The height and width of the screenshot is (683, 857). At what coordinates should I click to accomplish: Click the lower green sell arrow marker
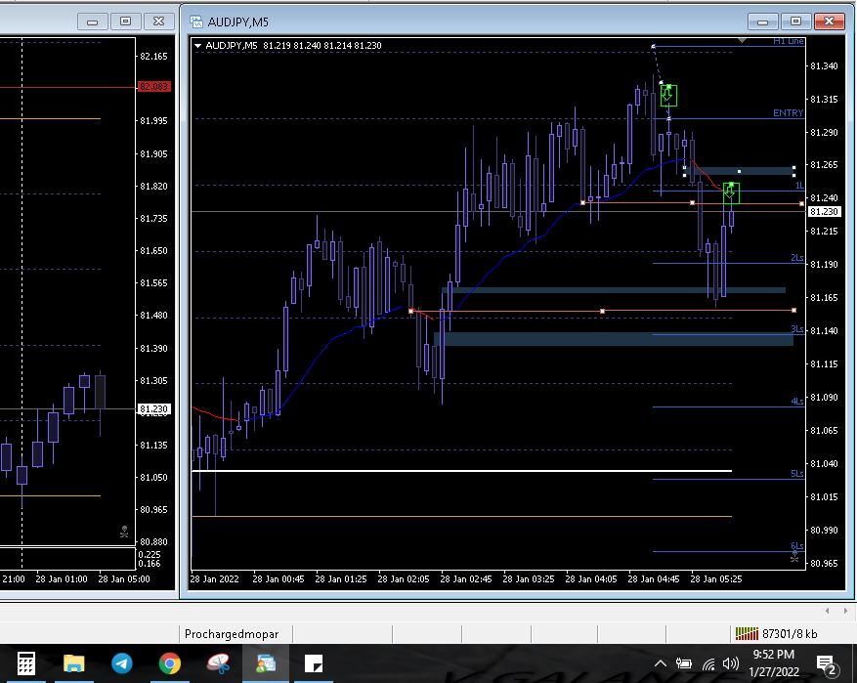point(730,192)
